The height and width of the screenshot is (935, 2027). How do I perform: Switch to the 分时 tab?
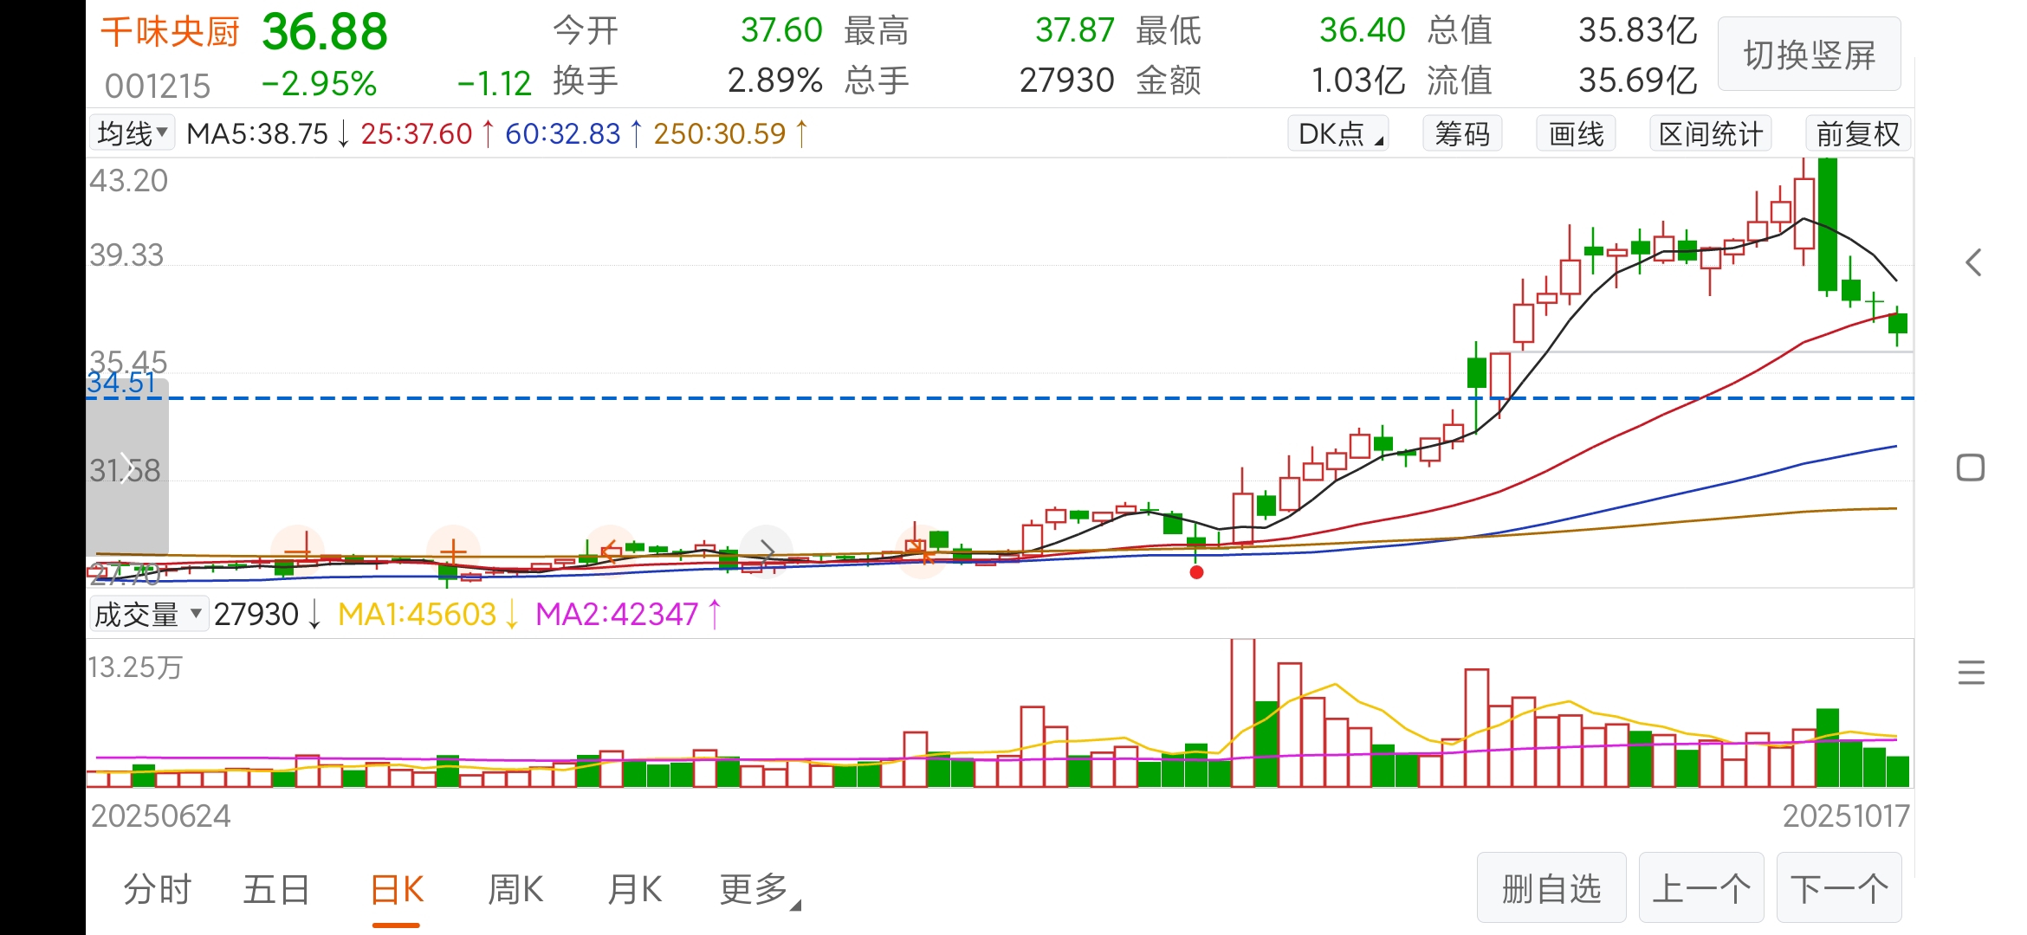point(157,890)
